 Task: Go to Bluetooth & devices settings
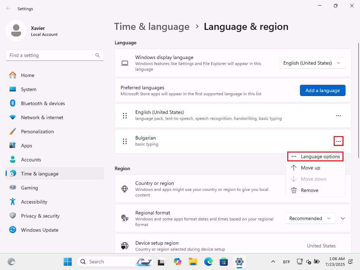tap(55, 103)
